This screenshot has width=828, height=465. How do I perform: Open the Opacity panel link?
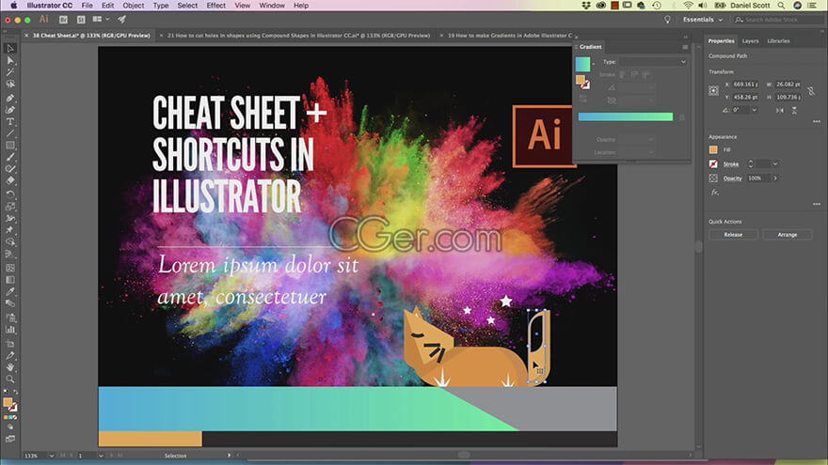click(732, 178)
